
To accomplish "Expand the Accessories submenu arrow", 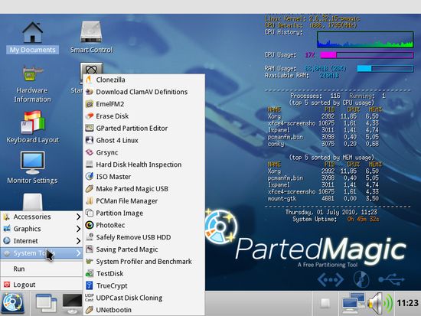I will pos(78,217).
